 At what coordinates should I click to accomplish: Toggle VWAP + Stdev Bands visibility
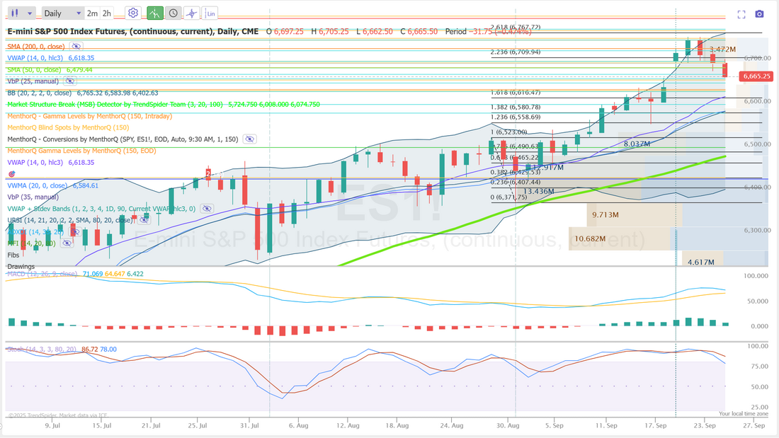[206, 209]
